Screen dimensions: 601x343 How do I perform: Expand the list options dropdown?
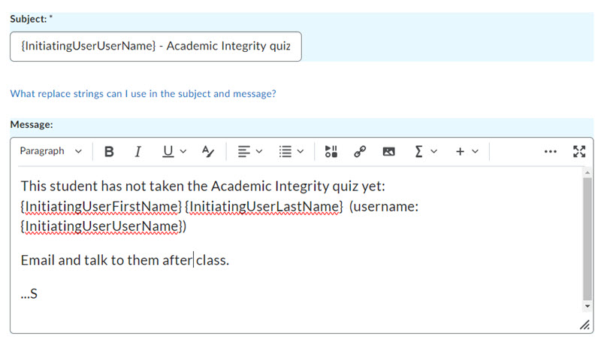coord(291,151)
